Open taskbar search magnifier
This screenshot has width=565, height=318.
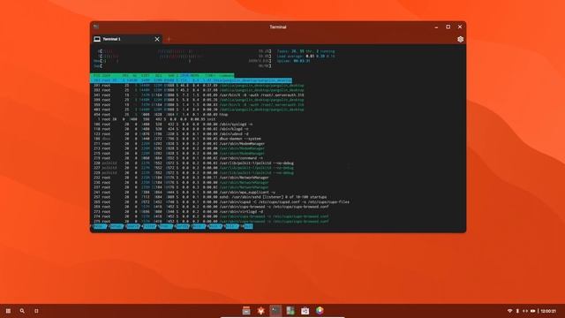pos(22,311)
